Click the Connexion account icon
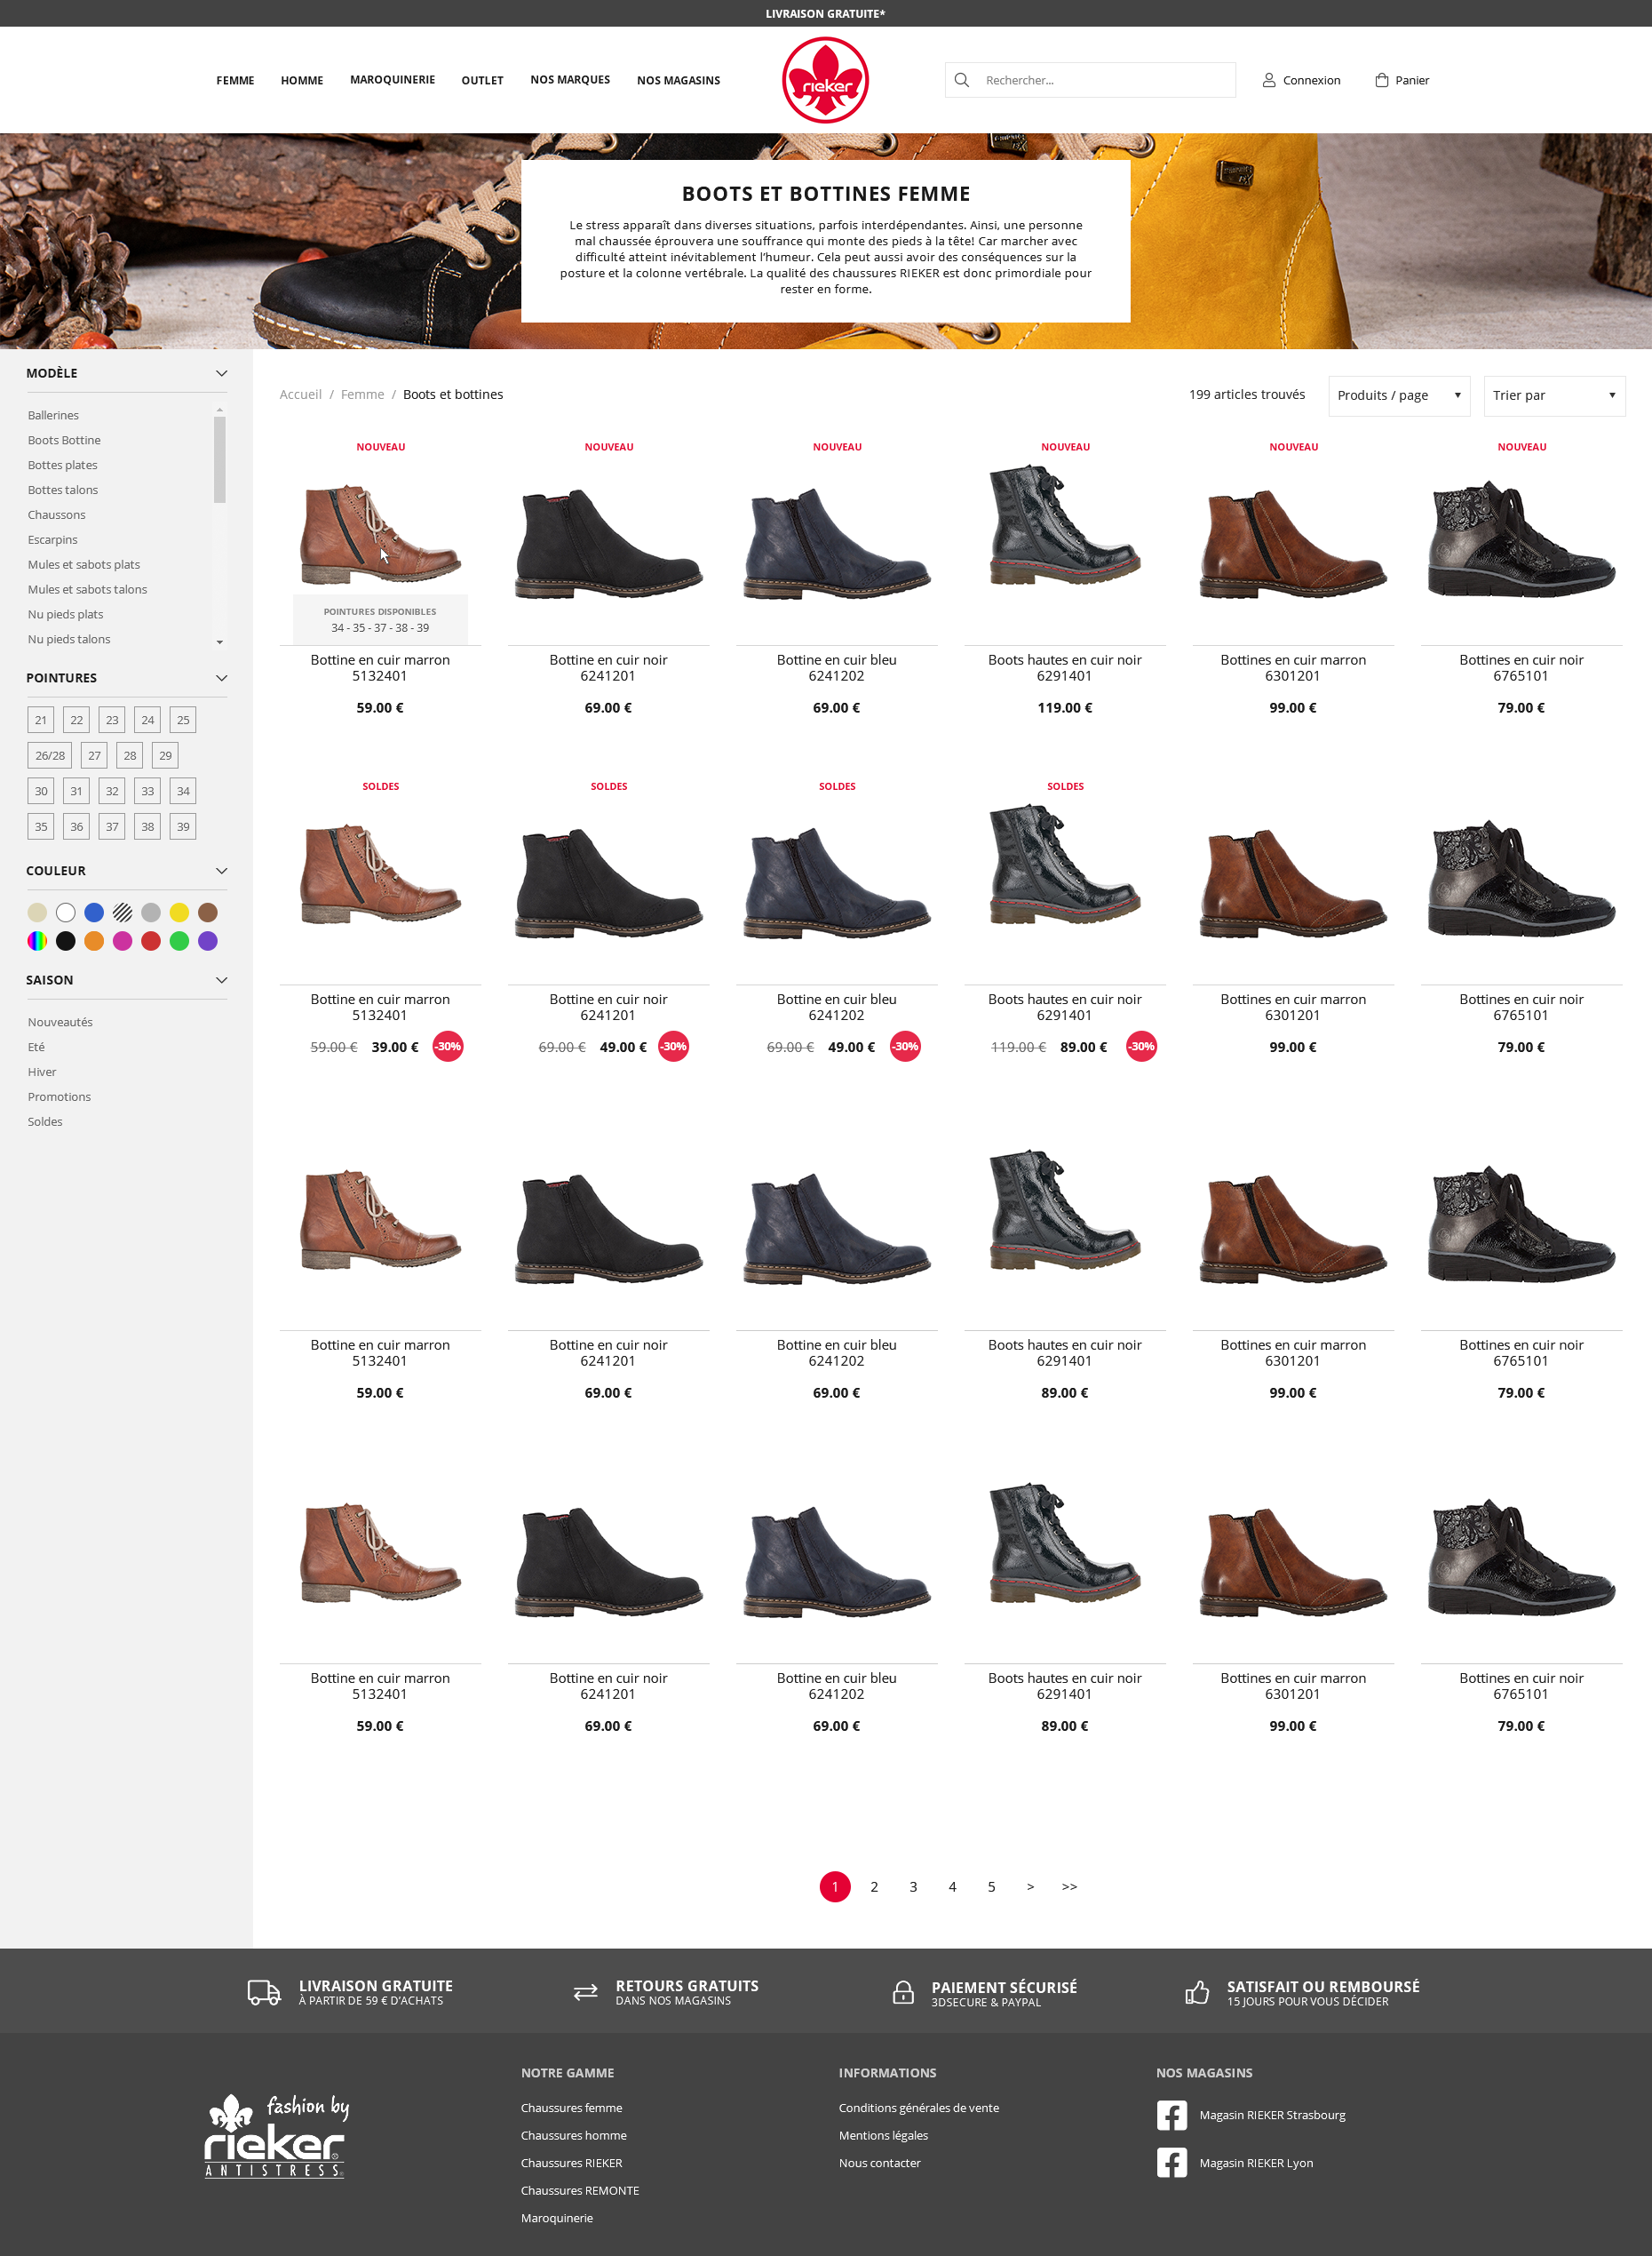 click(1269, 79)
